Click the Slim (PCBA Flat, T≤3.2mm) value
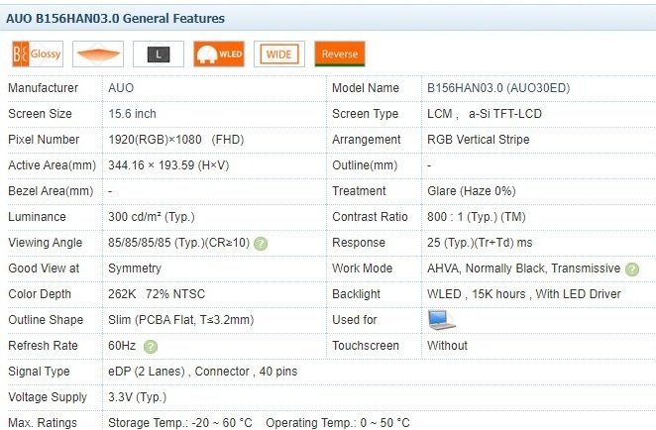Image resolution: width=656 pixels, height=430 pixels. (x=181, y=320)
